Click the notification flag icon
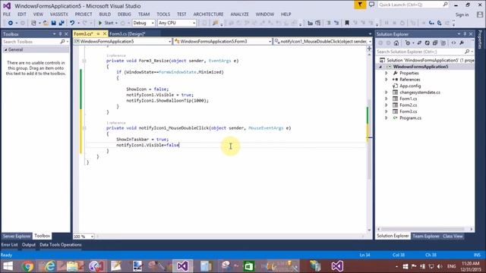The image size is (486, 273). [x=360, y=5]
